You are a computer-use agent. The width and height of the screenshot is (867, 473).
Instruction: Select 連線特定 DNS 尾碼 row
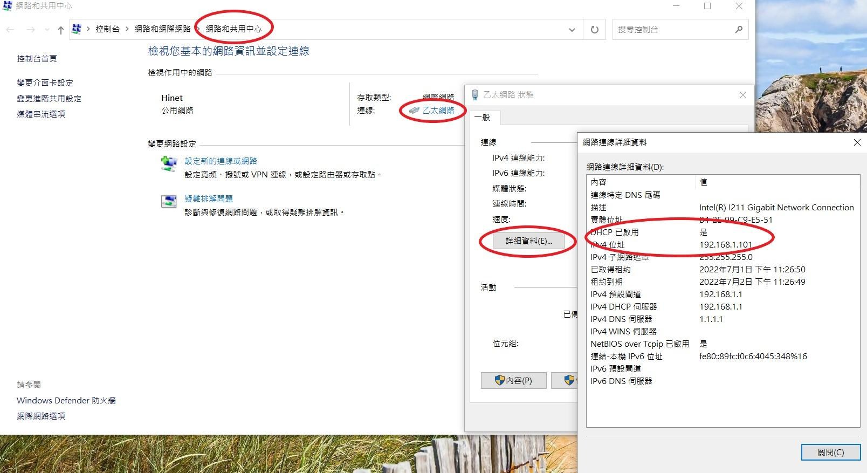coord(722,195)
